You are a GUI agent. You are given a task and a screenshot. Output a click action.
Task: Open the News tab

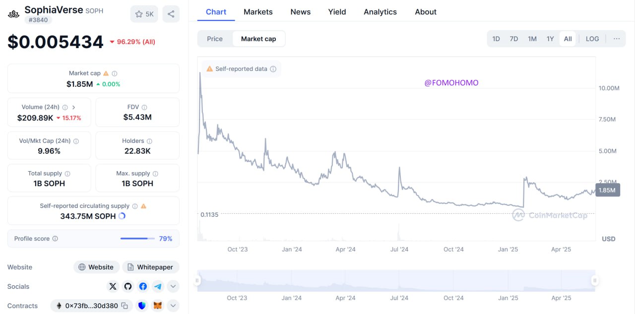pos(301,12)
